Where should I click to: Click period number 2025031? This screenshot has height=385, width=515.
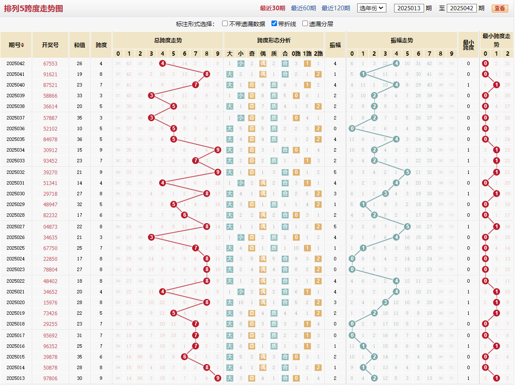click(16, 183)
